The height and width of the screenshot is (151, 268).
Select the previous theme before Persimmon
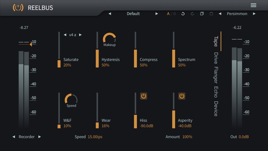(220, 14)
